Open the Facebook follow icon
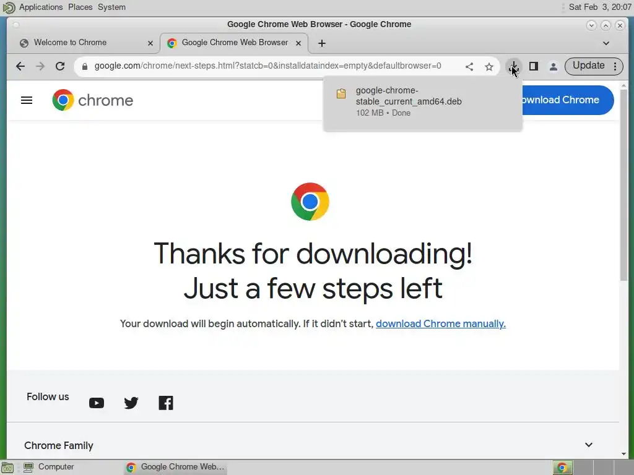The height and width of the screenshot is (475, 634). coord(166,403)
